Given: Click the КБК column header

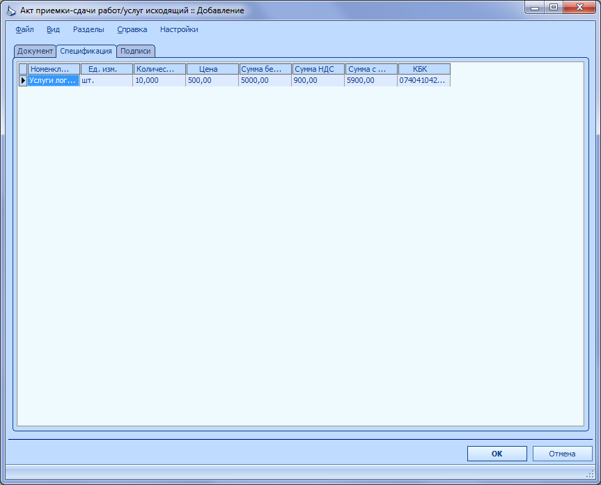Looking at the screenshot, I should (x=424, y=69).
